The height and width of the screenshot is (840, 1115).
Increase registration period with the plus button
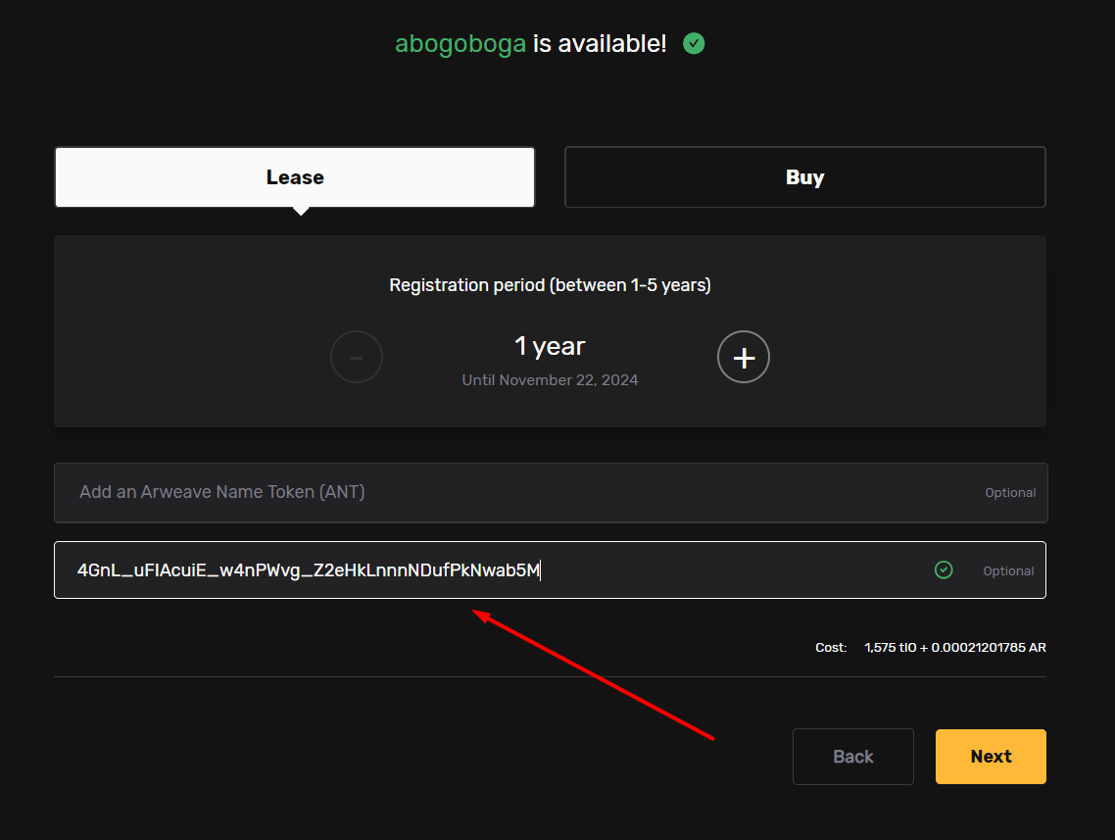coord(744,357)
